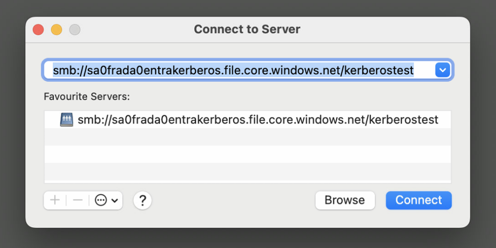Click the greyed-out zoom window button
The height and width of the screenshot is (248, 496).
point(75,29)
